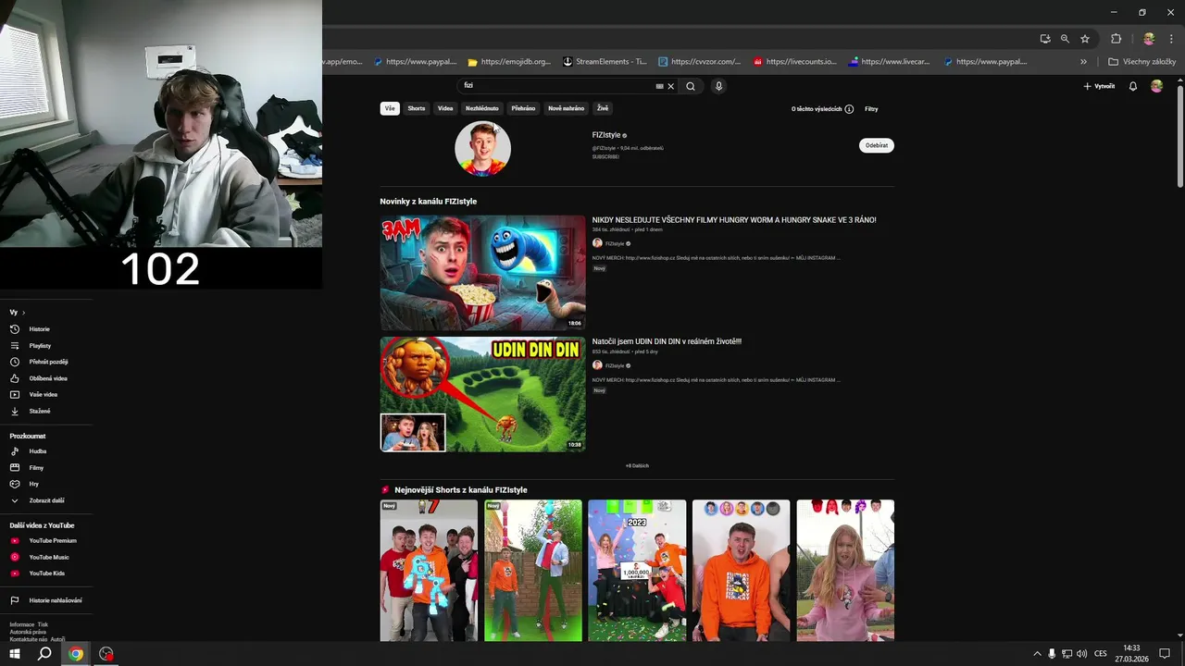
Task: Open UDIN DIN DIN video thumbnail
Action: (482, 394)
